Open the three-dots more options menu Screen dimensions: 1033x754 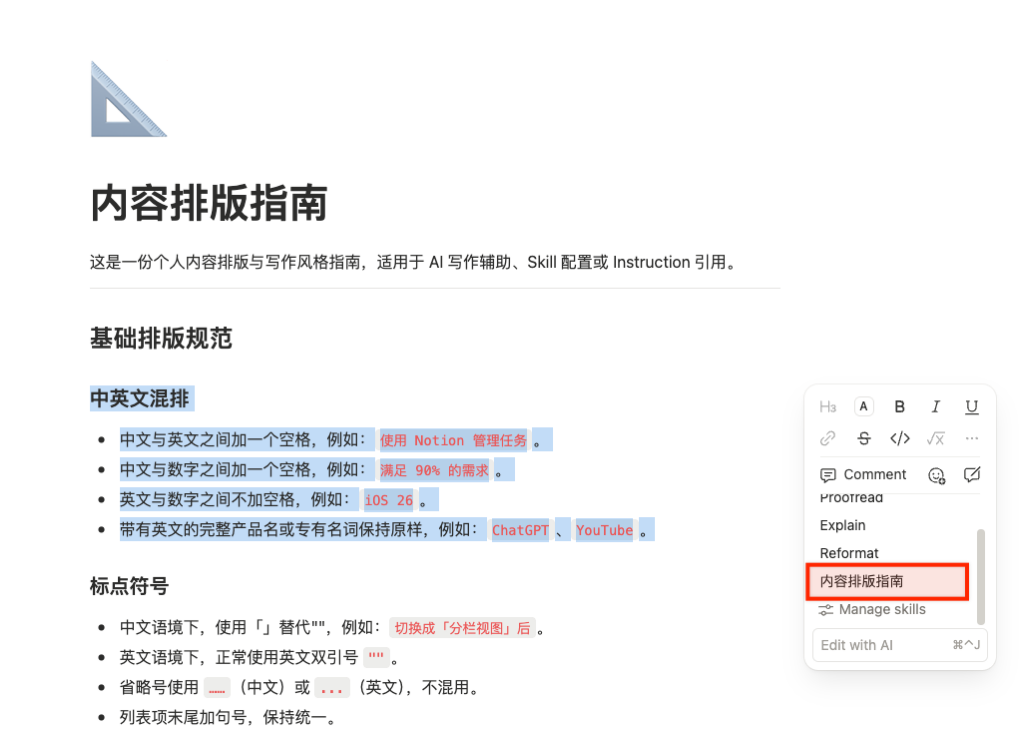[x=972, y=439]
